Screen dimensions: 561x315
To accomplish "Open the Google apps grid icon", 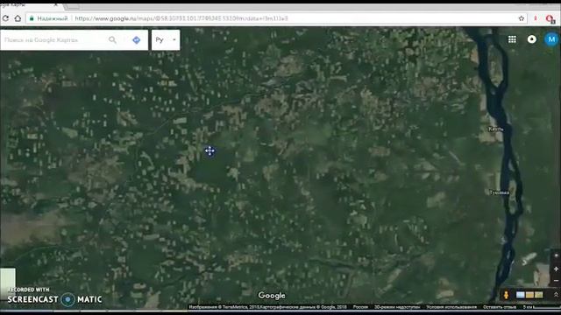I will coord(512,39).
